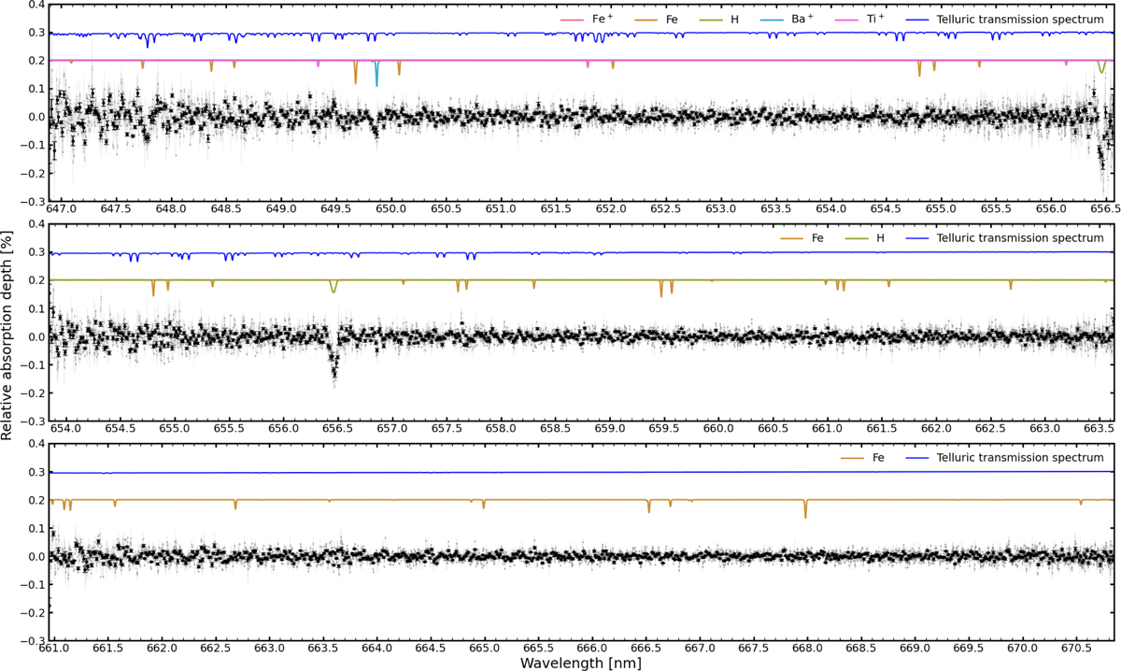The width and height of the screenshot is (1121, 671).
Task: Click the 660.0 tick label in middle panel
Action: 718,431
